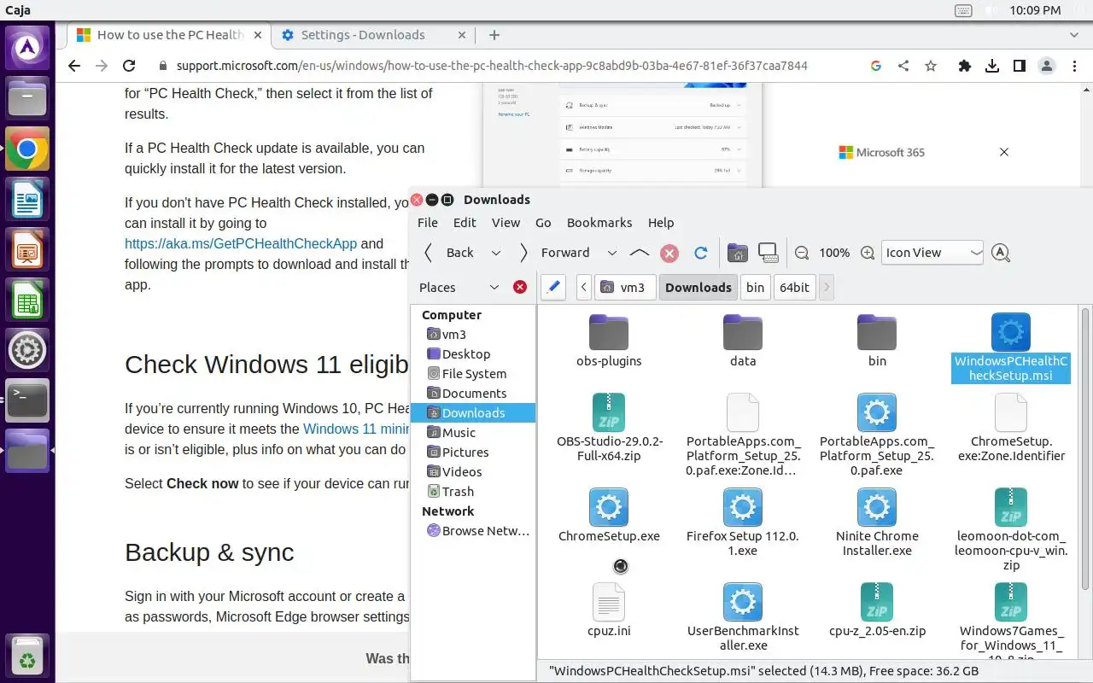Open the aka.ms/GetPCHealthCheckApp link

[x=241, y=243]
